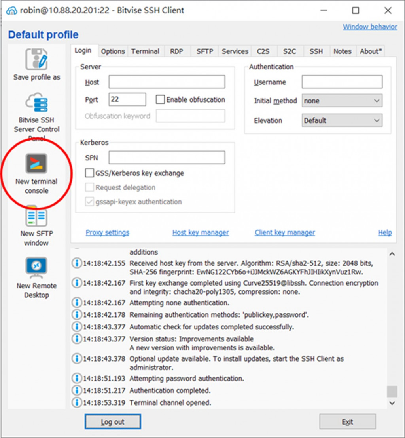Image resolution: width=405 pixels, height=438 pixels.
Task: Click the log scroll up arrow
Action: pos(392,254)
